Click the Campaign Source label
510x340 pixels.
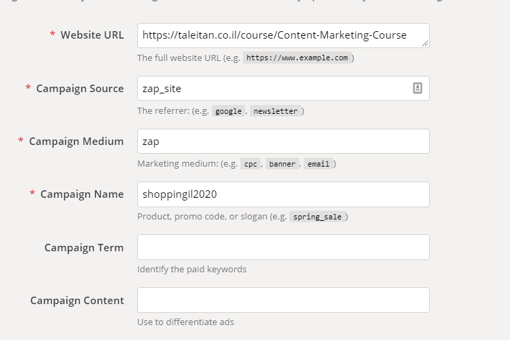point(79,88)
